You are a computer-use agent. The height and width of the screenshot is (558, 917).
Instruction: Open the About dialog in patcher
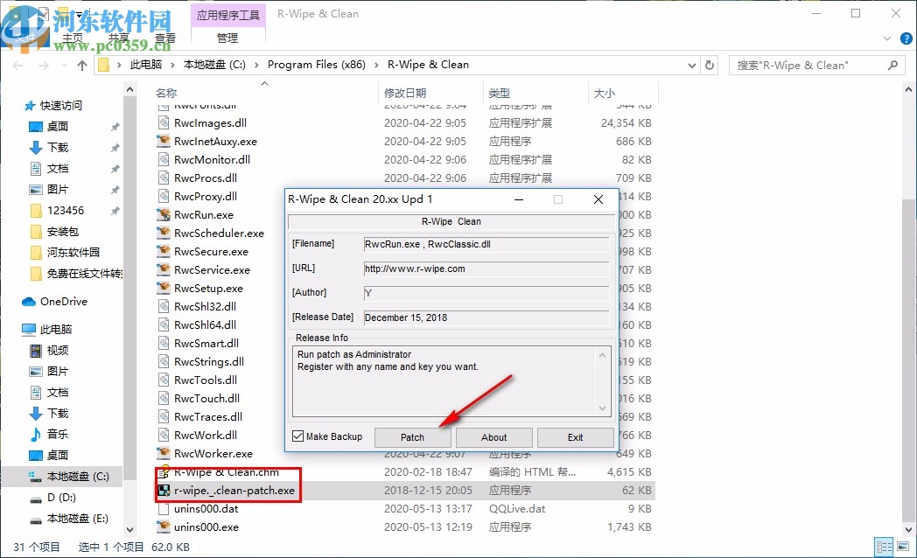click(x=493, y=437)
